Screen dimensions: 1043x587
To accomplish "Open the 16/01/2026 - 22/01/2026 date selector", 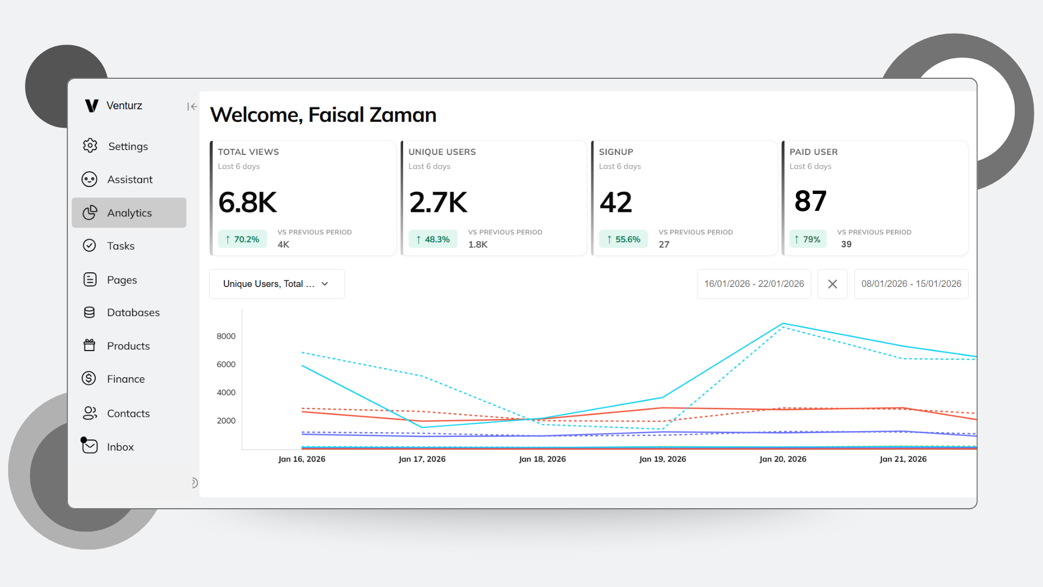I will [x=753, y=284].
